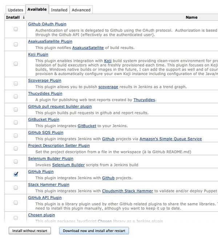
Task: Open the Koji Plugin title link
Action: pos(38,54)
